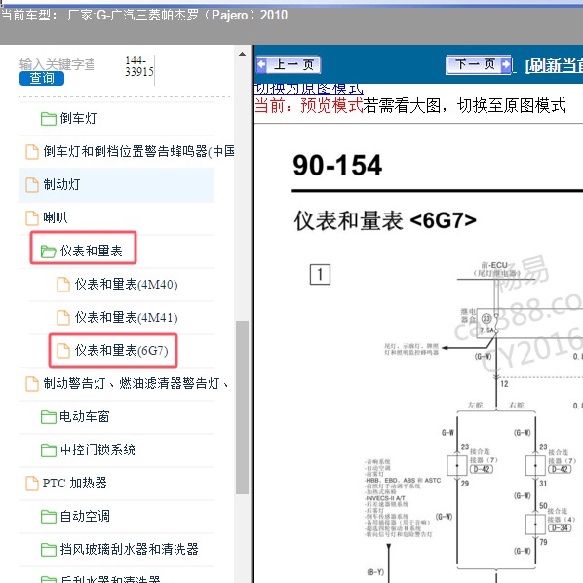Click the folder icon beside 自动空调
Image resolution: width=583 pixels, height=583 pixels.
tap(49, 517)
